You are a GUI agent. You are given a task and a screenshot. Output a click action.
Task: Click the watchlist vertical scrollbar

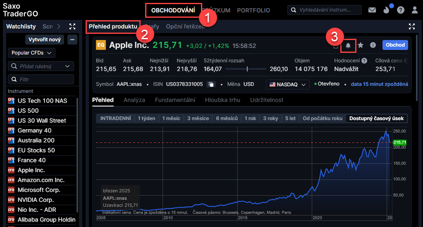[77, 155]
